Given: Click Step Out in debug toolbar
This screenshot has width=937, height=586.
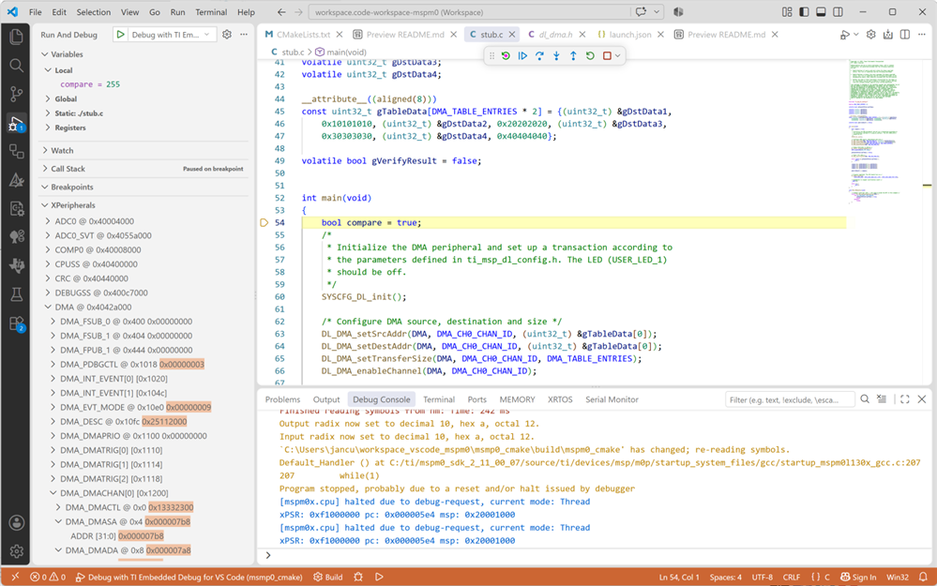Looking at the screenshot, I should click(573, 55).
